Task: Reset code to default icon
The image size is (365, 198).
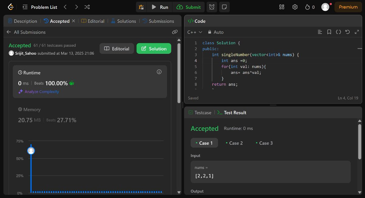Action: pos(348,32)
